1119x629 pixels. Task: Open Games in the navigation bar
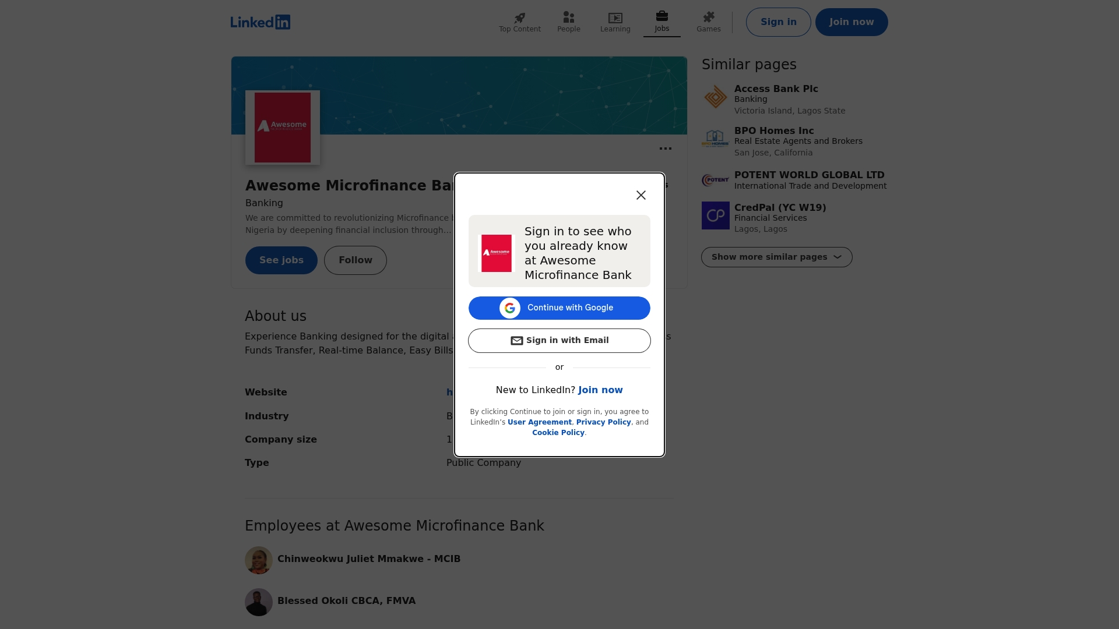[x=709, y=22]
